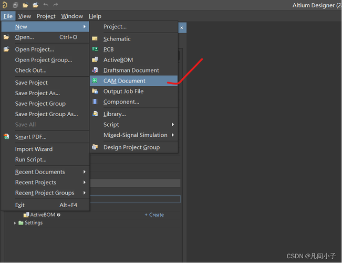The image size is (342, 263).
Task: Choose Open... from File menu
Action: (45, 37)
